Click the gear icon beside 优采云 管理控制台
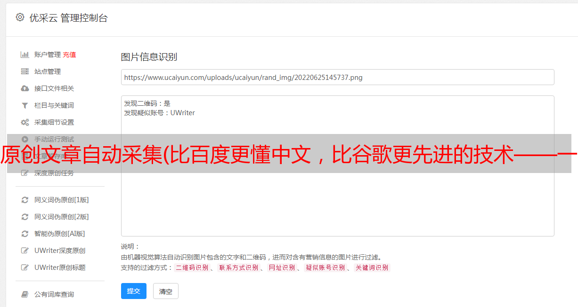578x307 pixels. tap(20, 17)
